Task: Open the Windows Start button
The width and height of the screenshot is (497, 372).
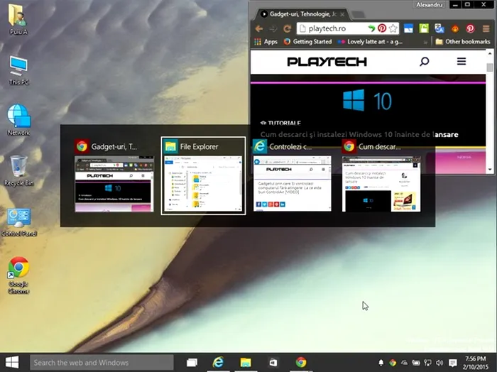Action: [x=12, y=362]
